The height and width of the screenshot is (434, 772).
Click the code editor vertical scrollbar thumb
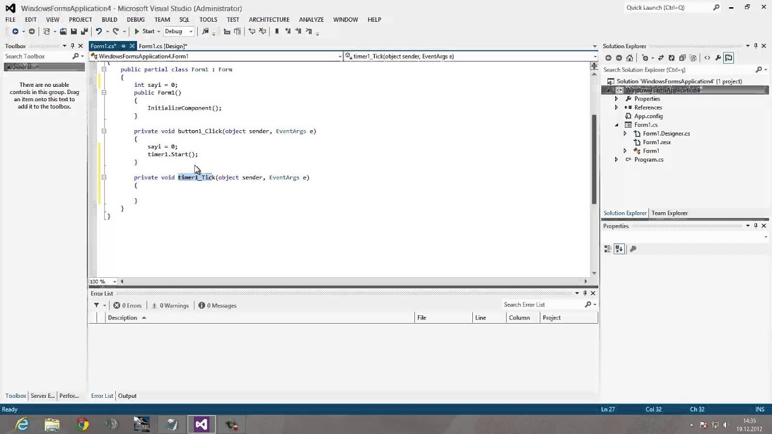coord(594,159)
